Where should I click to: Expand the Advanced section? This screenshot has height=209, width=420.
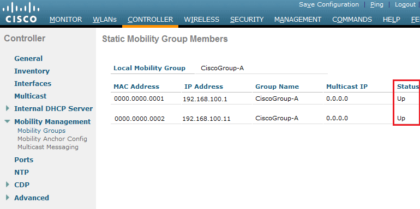[x=8, y=198]
